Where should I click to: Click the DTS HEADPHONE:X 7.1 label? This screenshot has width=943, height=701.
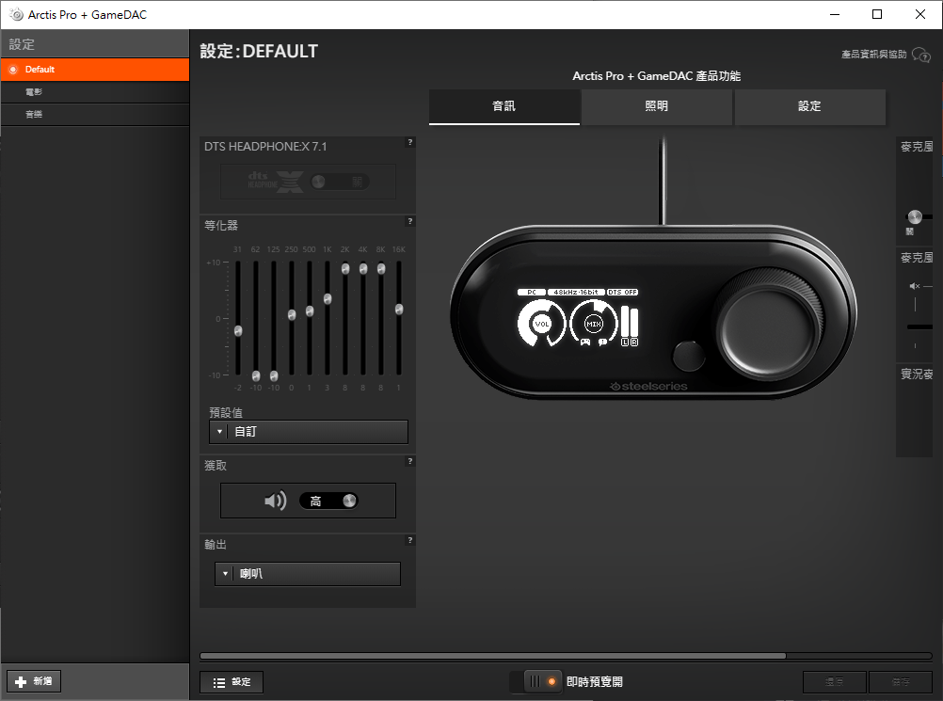[265, 147]
